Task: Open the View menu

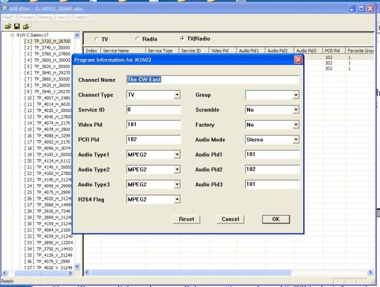Action: coord(64,18)
